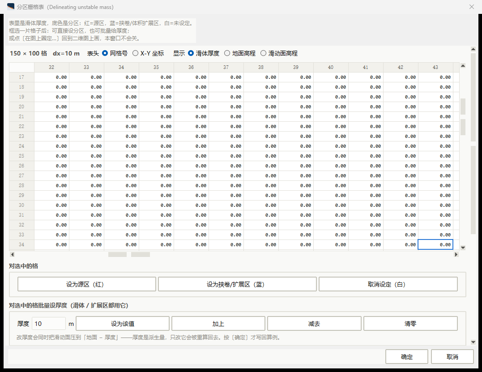Click the table's scroll up arrow
Image resolution: width=482 pixels, height=372 pixels.
[463, 65]
